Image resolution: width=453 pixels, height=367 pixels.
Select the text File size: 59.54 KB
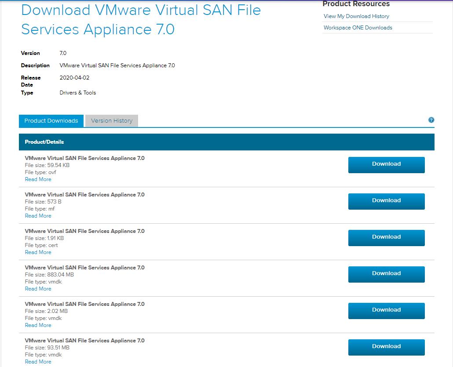click(x=47, y=165)
